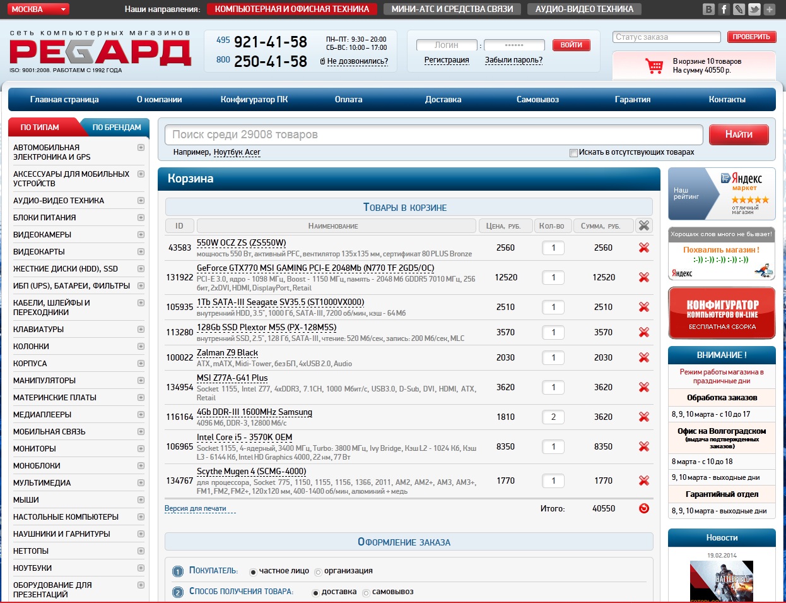Viewport: 786px width, 603px height.
Task: Expand Аксессуары для мобильных устройств category
Action: [x=141, y=174]
